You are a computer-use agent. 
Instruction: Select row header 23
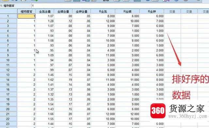point(8,124)
